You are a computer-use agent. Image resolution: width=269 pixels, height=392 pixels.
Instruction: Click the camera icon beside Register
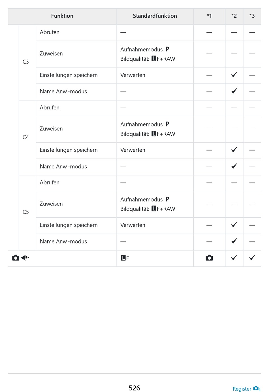point(256,388)
